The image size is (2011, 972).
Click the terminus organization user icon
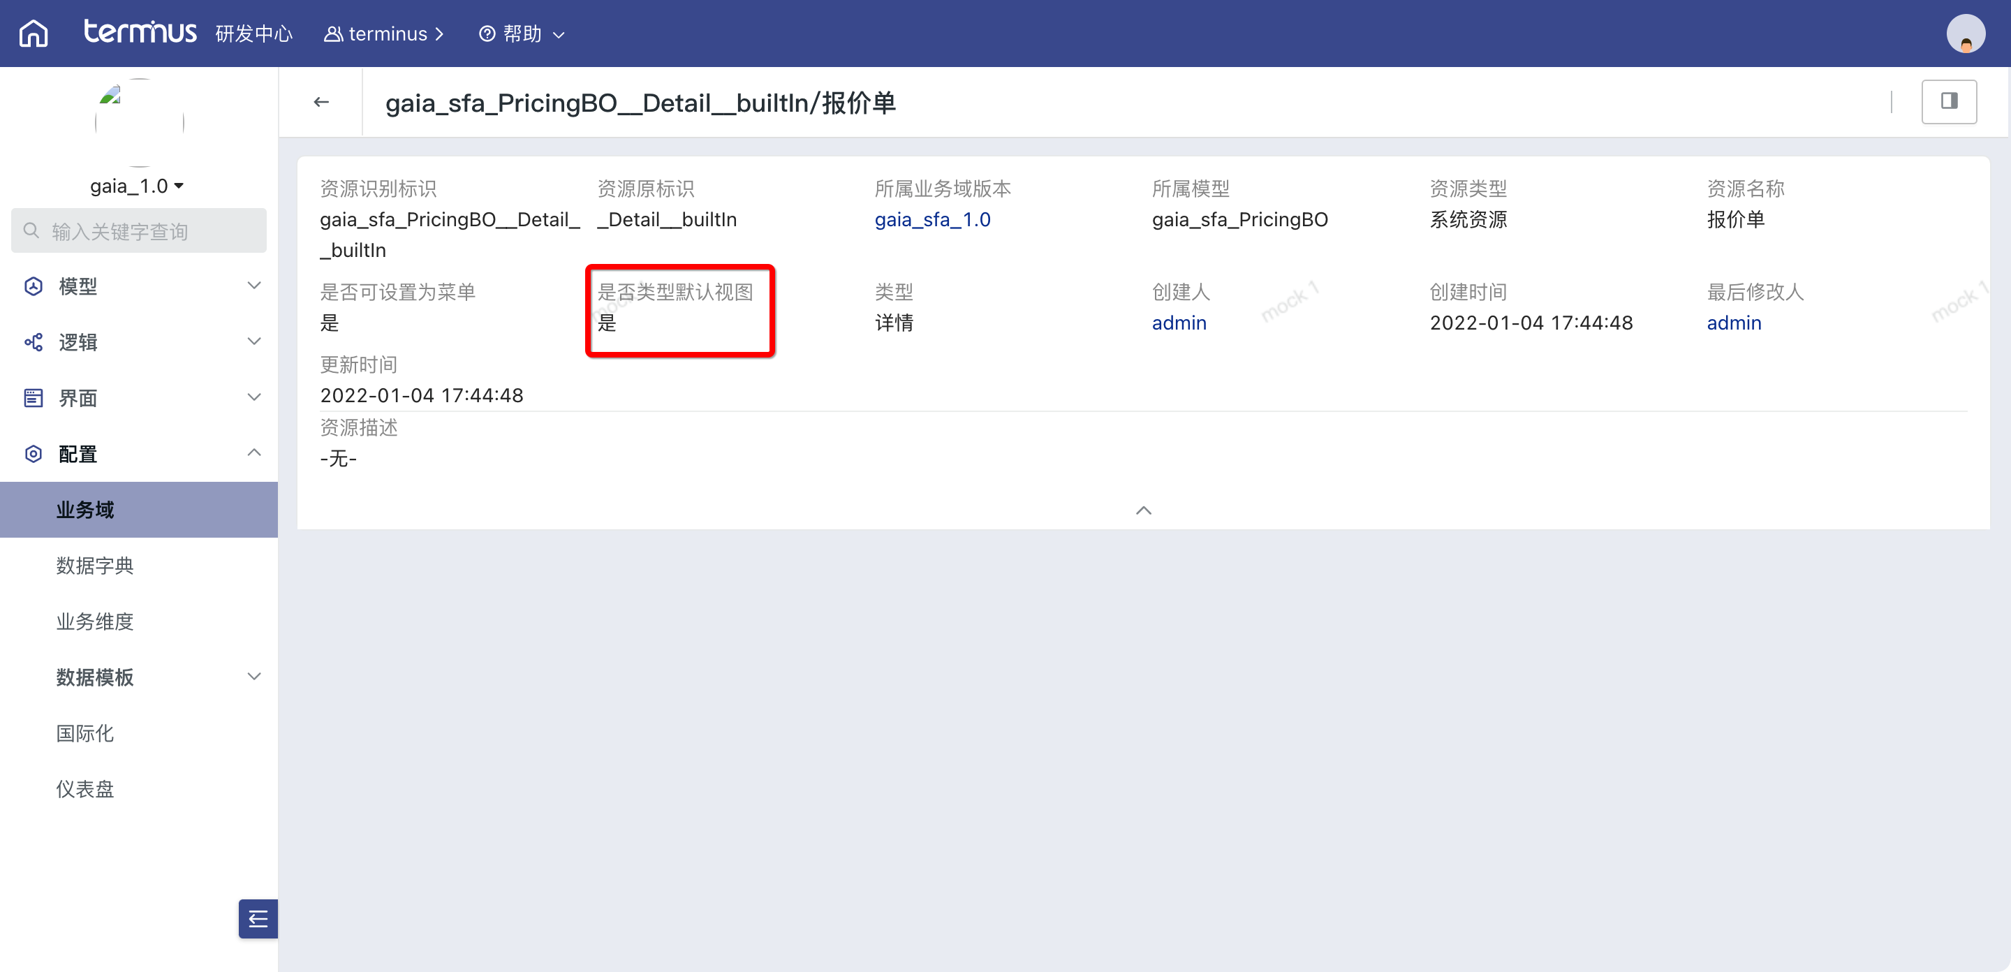(x=332, y=34)
